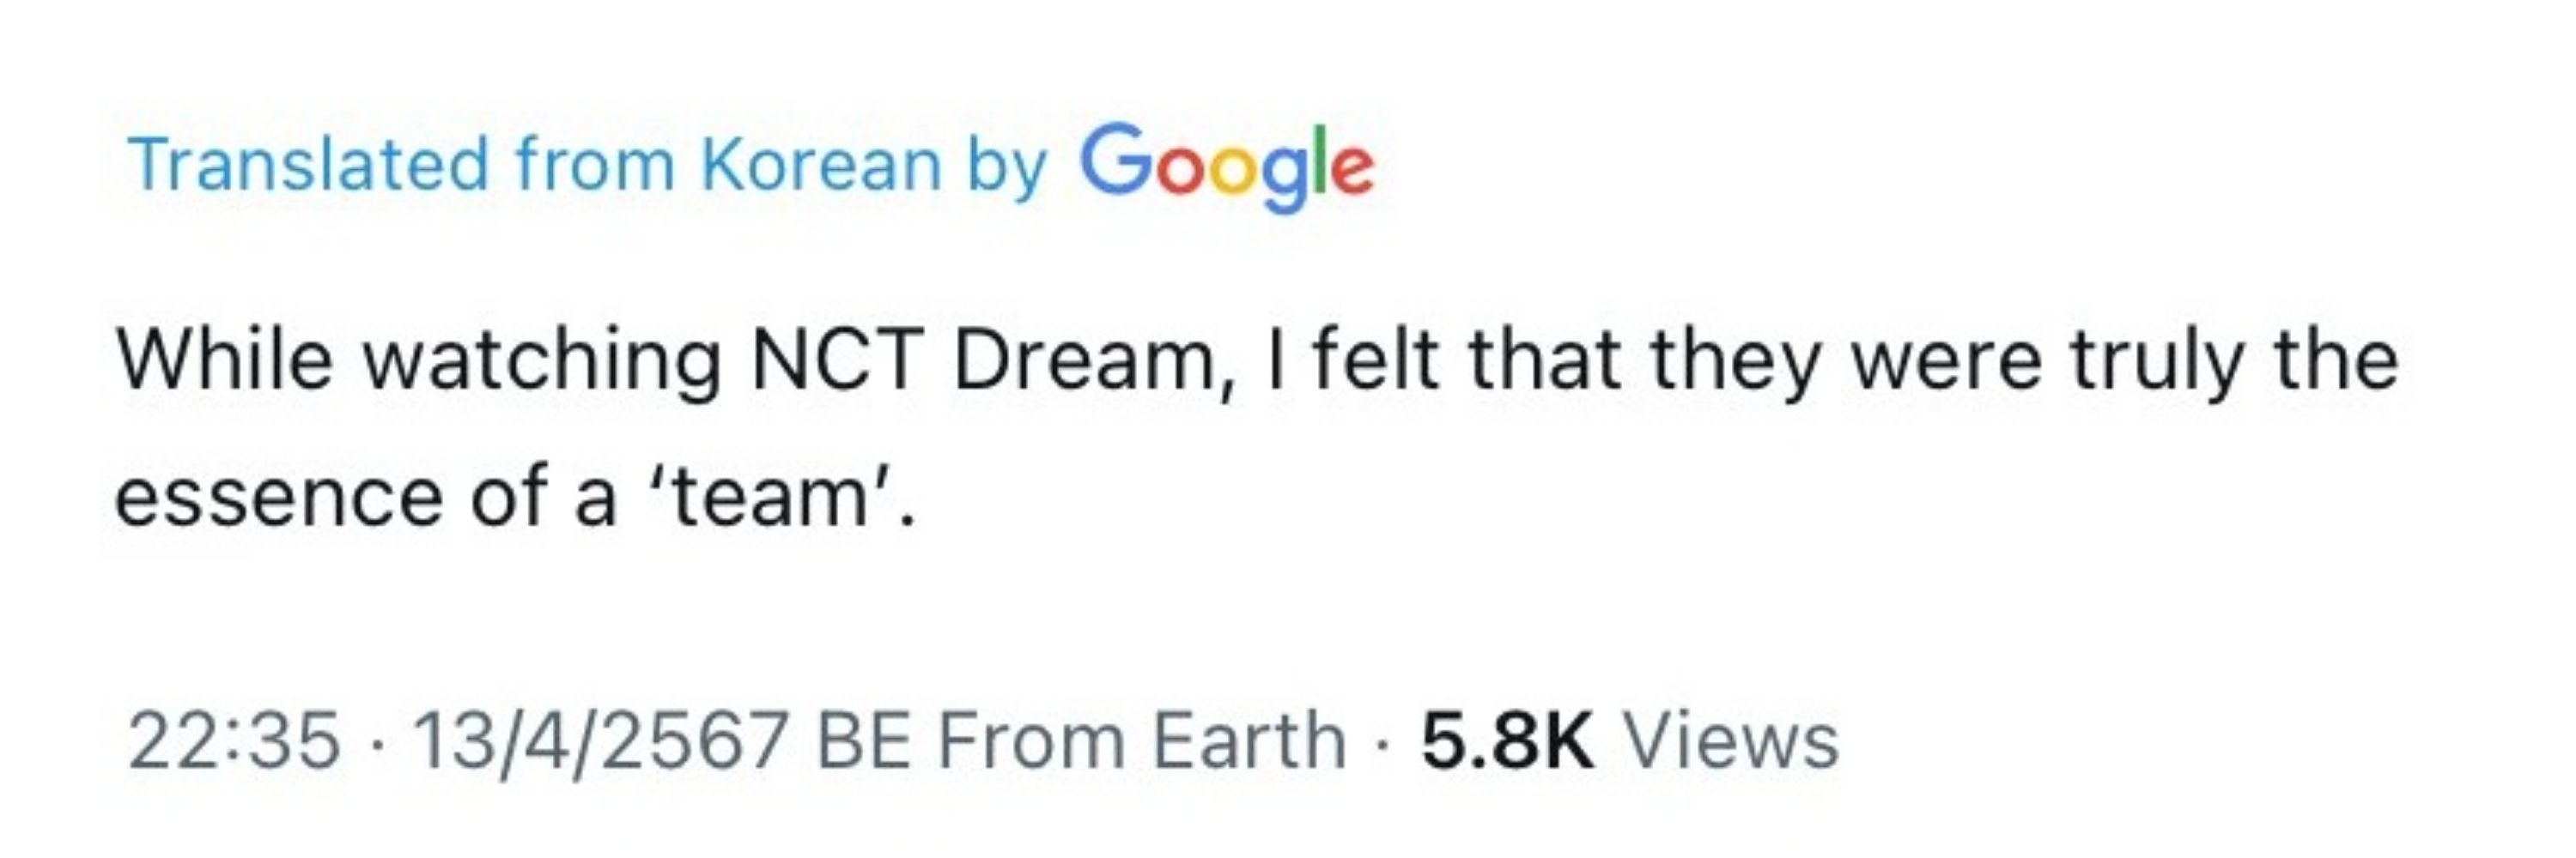Click the word 'Korean' in the translation notice
The image size is (2576, 858).
(821, 163)
